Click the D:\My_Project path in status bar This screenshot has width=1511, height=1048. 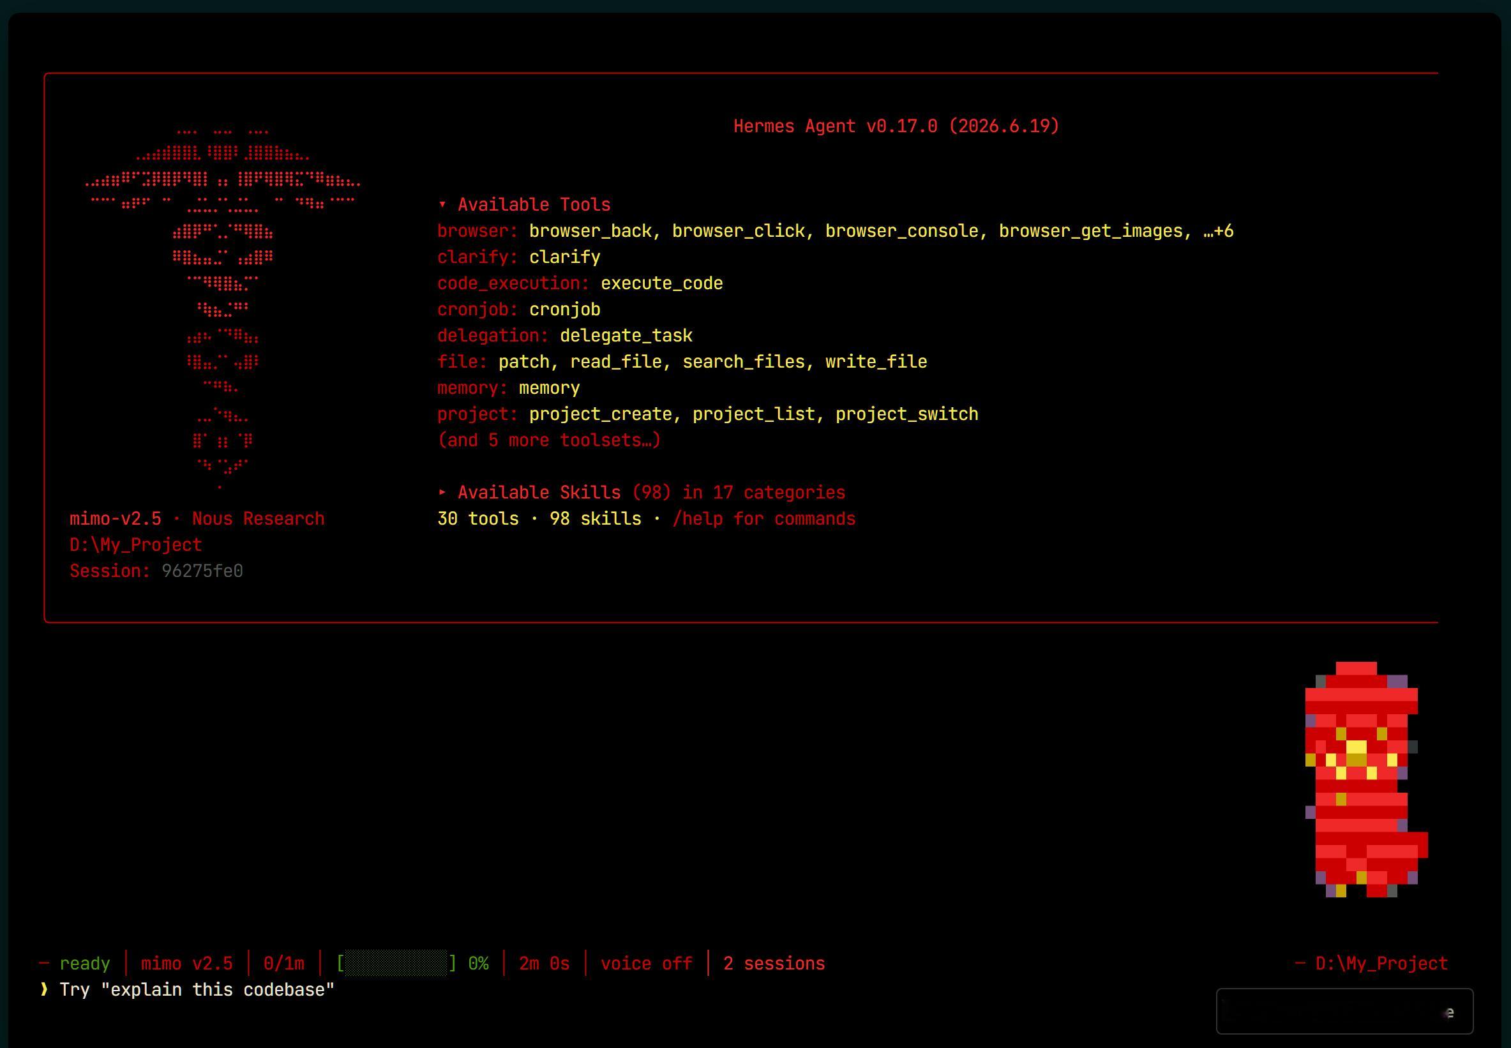coord(1381,963)
